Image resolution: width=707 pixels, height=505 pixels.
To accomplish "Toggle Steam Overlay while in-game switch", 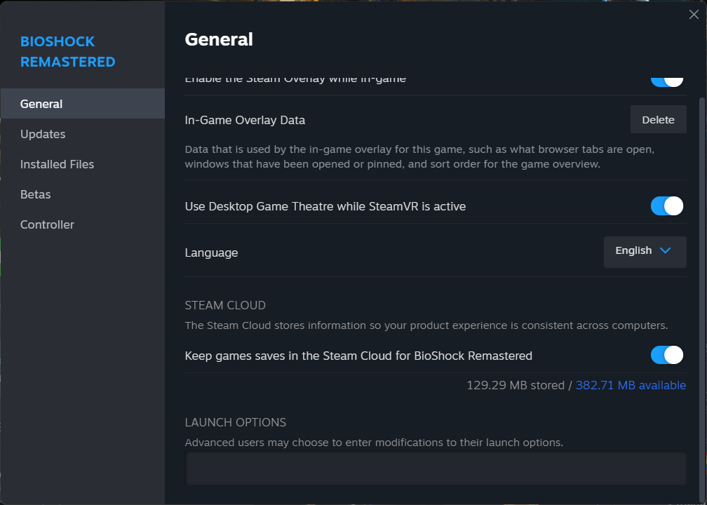I will tap(666, 80).
